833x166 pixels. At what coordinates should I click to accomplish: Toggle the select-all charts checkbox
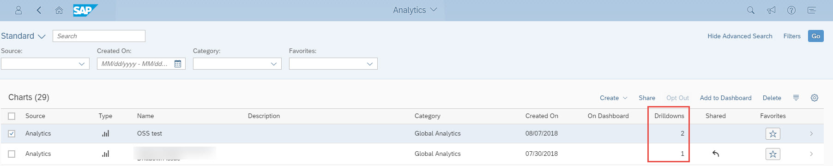12,116
